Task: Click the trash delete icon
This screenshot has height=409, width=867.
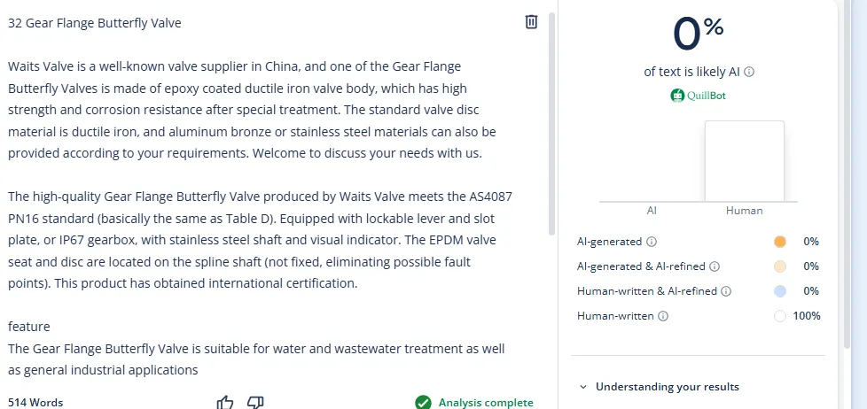Action: tap(531, 22)
